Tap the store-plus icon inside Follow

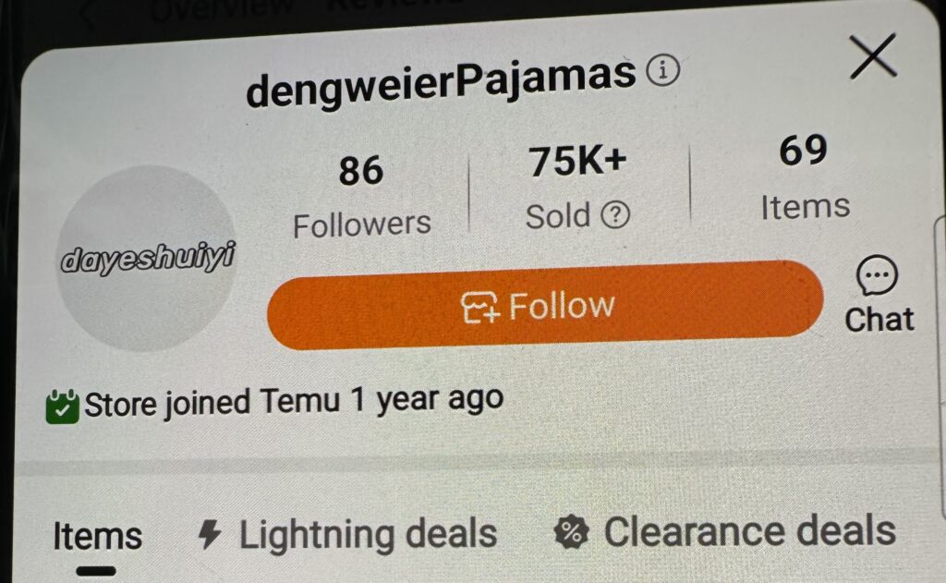480,307
